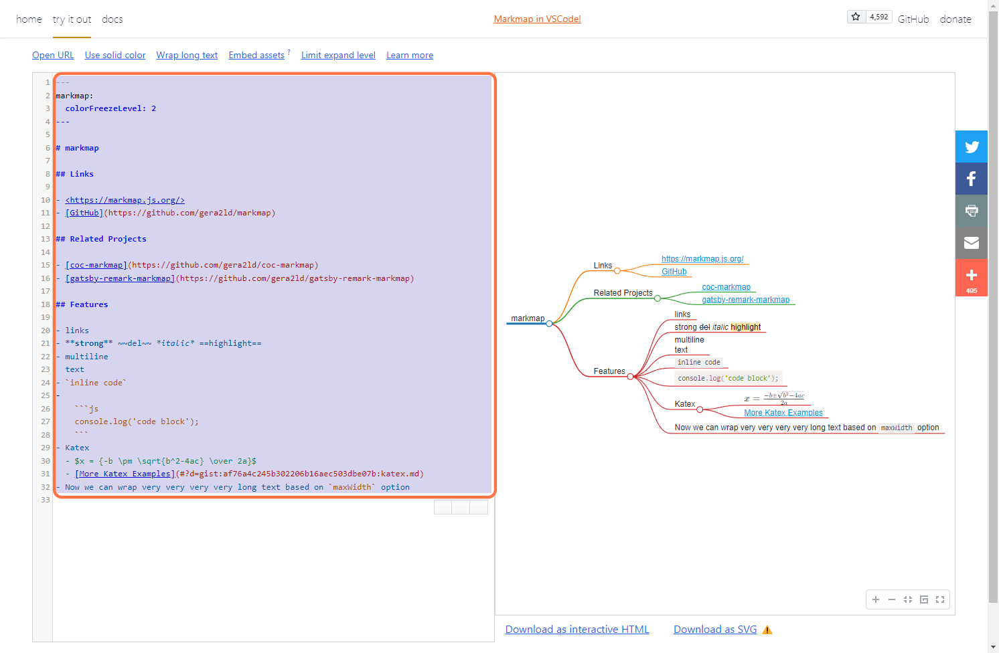Collapse the Features branch node circle
The image size is (999, 653).
pyautogui.click(x=630, y=377)
